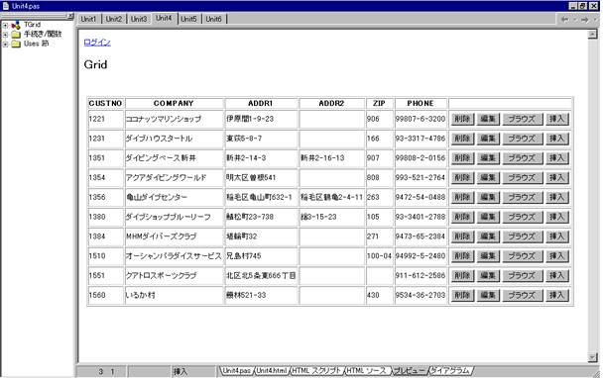Screen dimensions: 603x378
Task: Select the ZIP cell 100-04
Action: point(379,256)
